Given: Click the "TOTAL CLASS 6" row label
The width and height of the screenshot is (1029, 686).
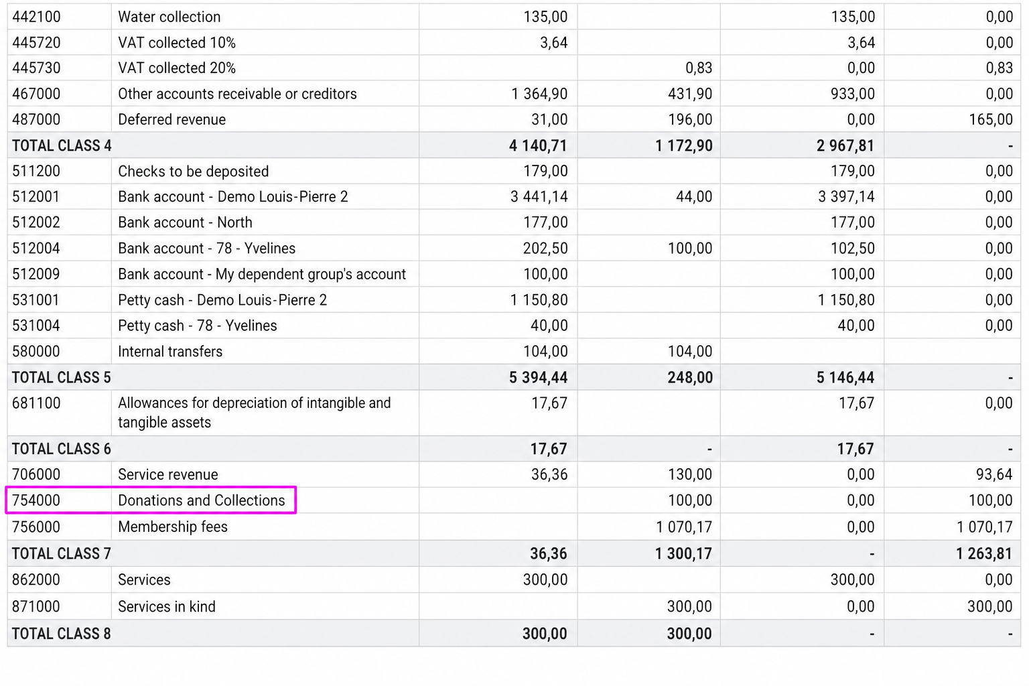Looking at the screenshot, I should tap(62, 449).
